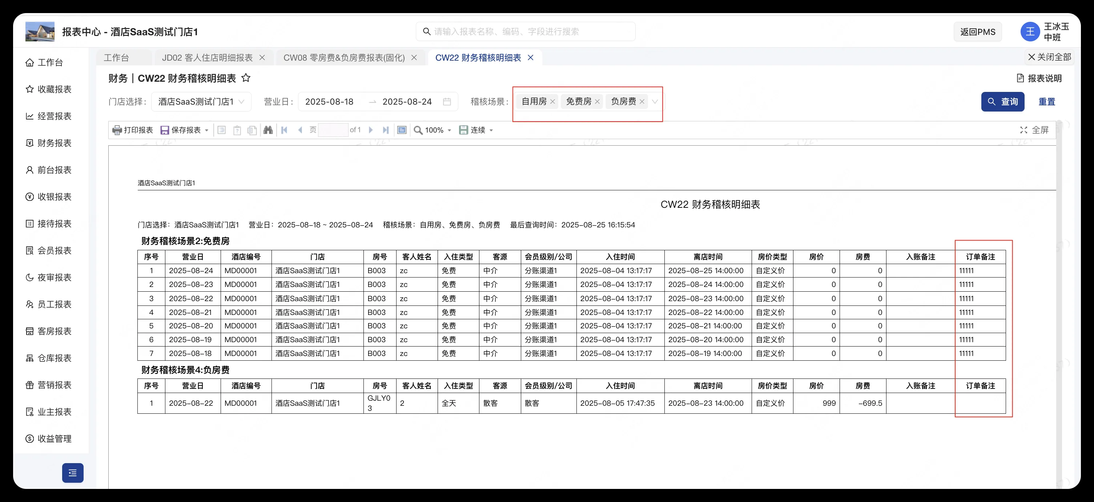Screen dimensions: 1094x502
Task: Remove the 免费房 tag
Action: (597, 101)
